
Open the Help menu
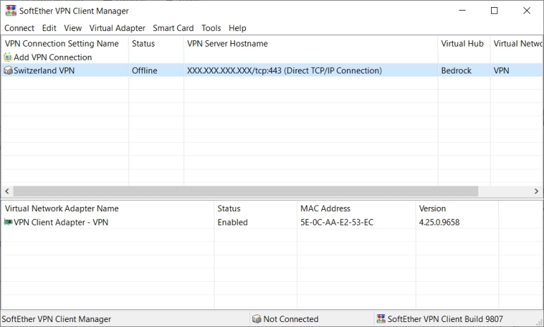[237, 28]
